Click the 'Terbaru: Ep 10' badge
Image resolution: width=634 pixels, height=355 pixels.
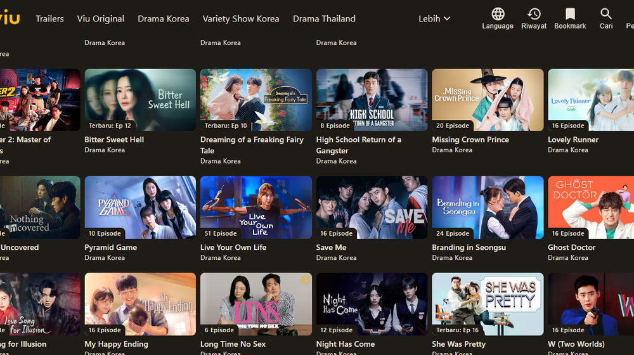(x=226, y=126)
